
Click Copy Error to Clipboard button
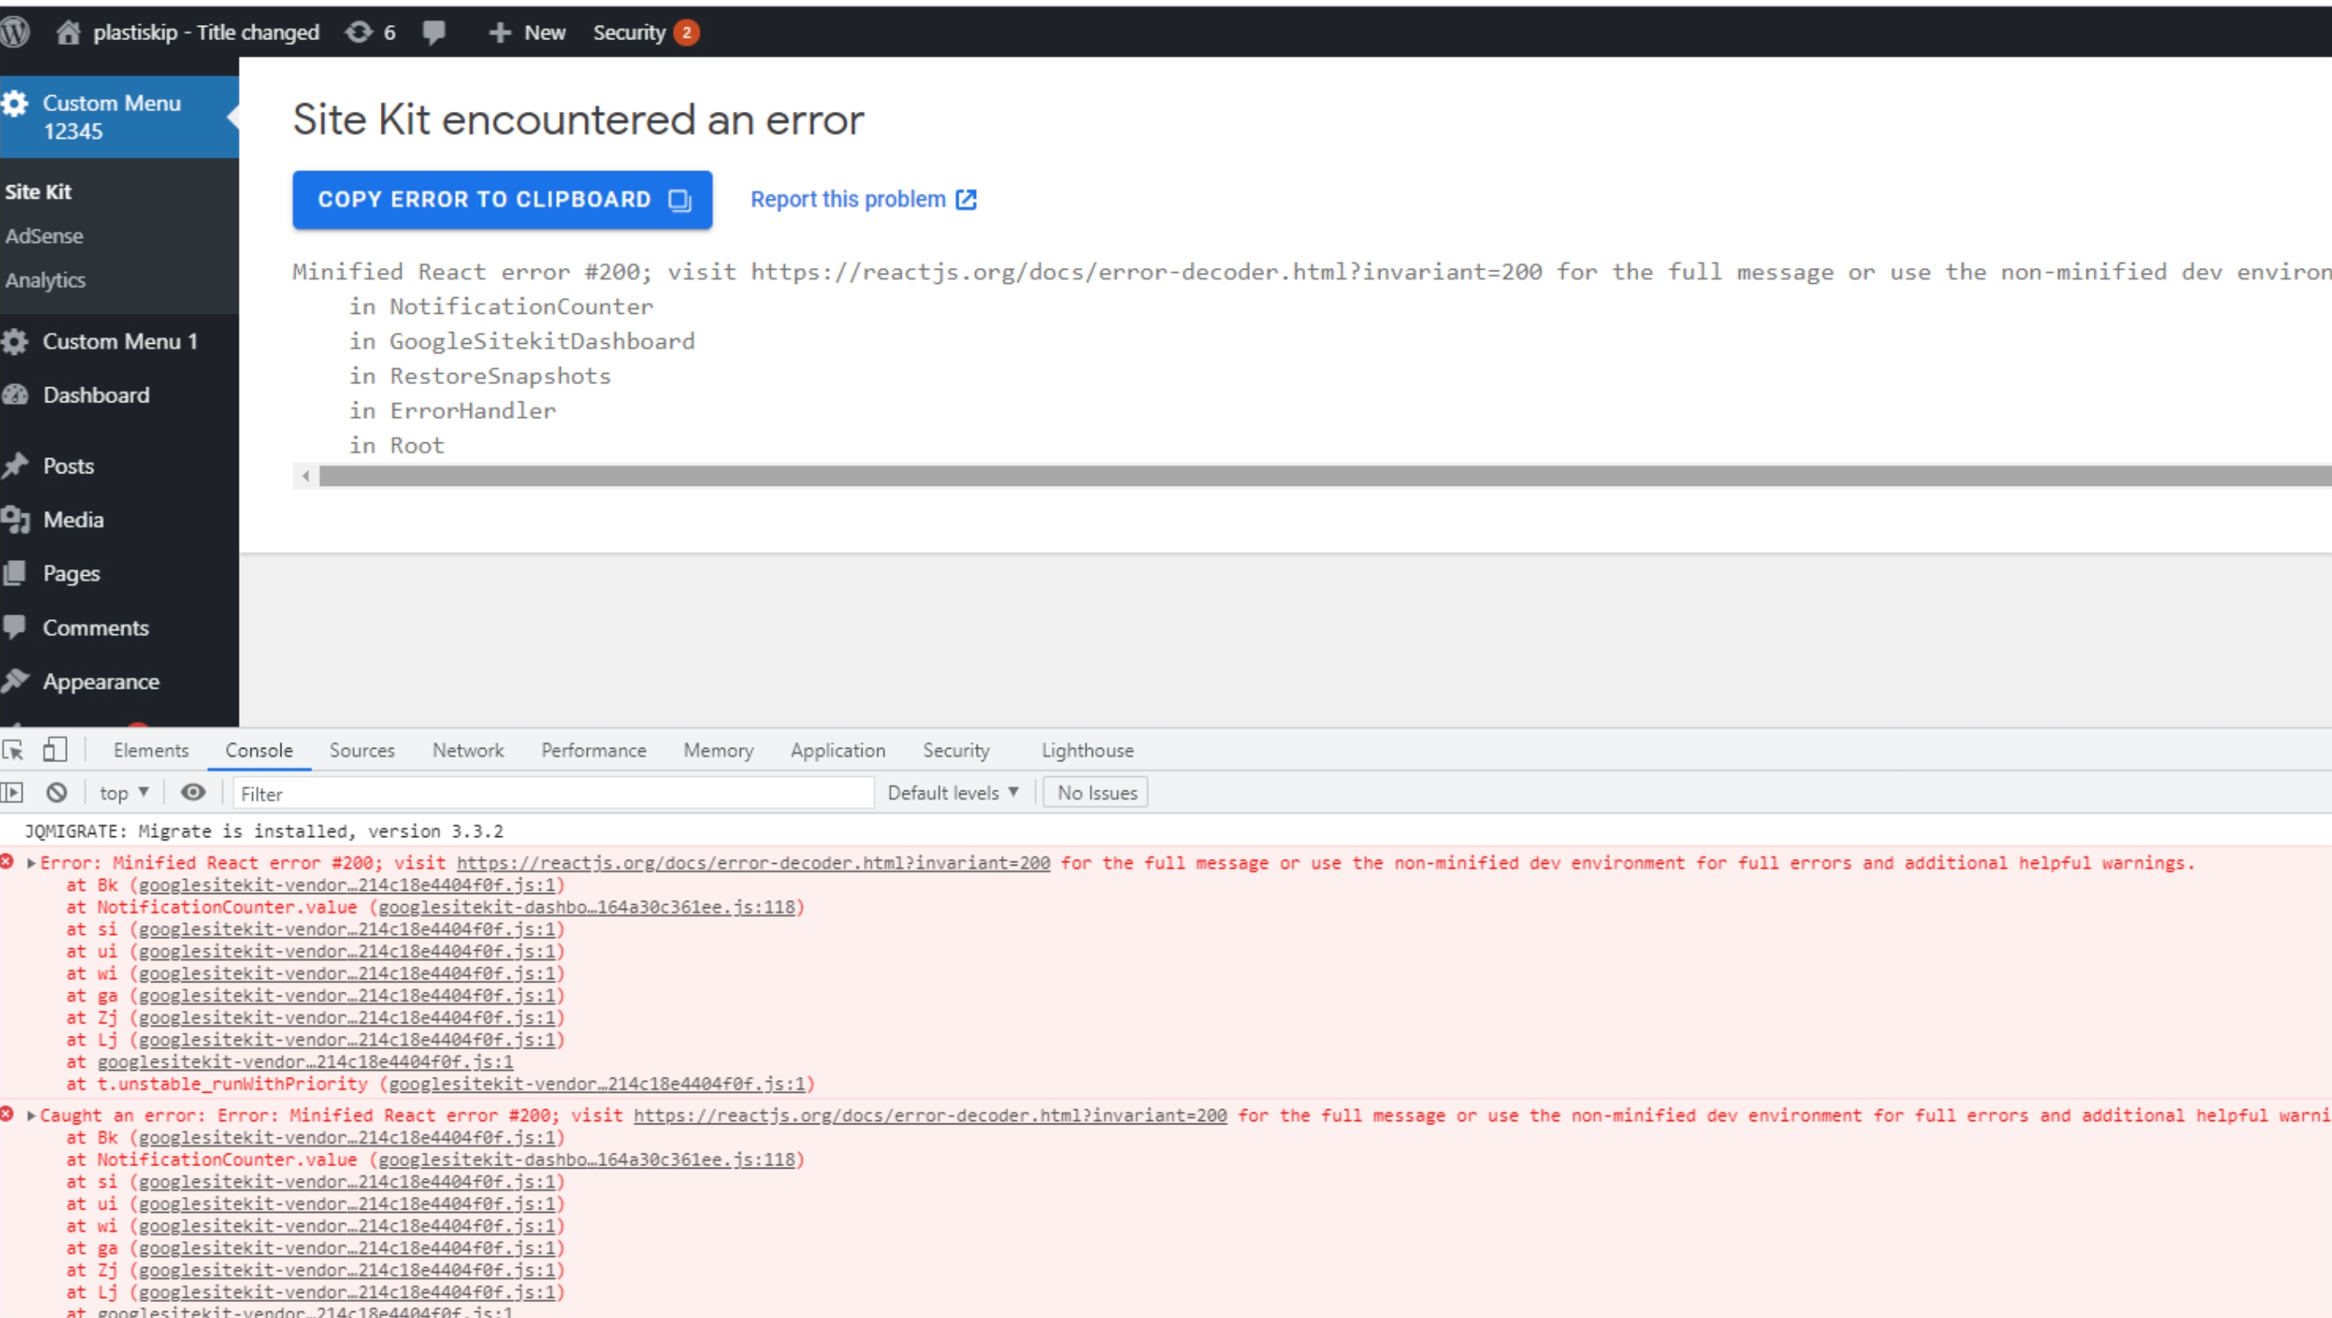(503, 199)
